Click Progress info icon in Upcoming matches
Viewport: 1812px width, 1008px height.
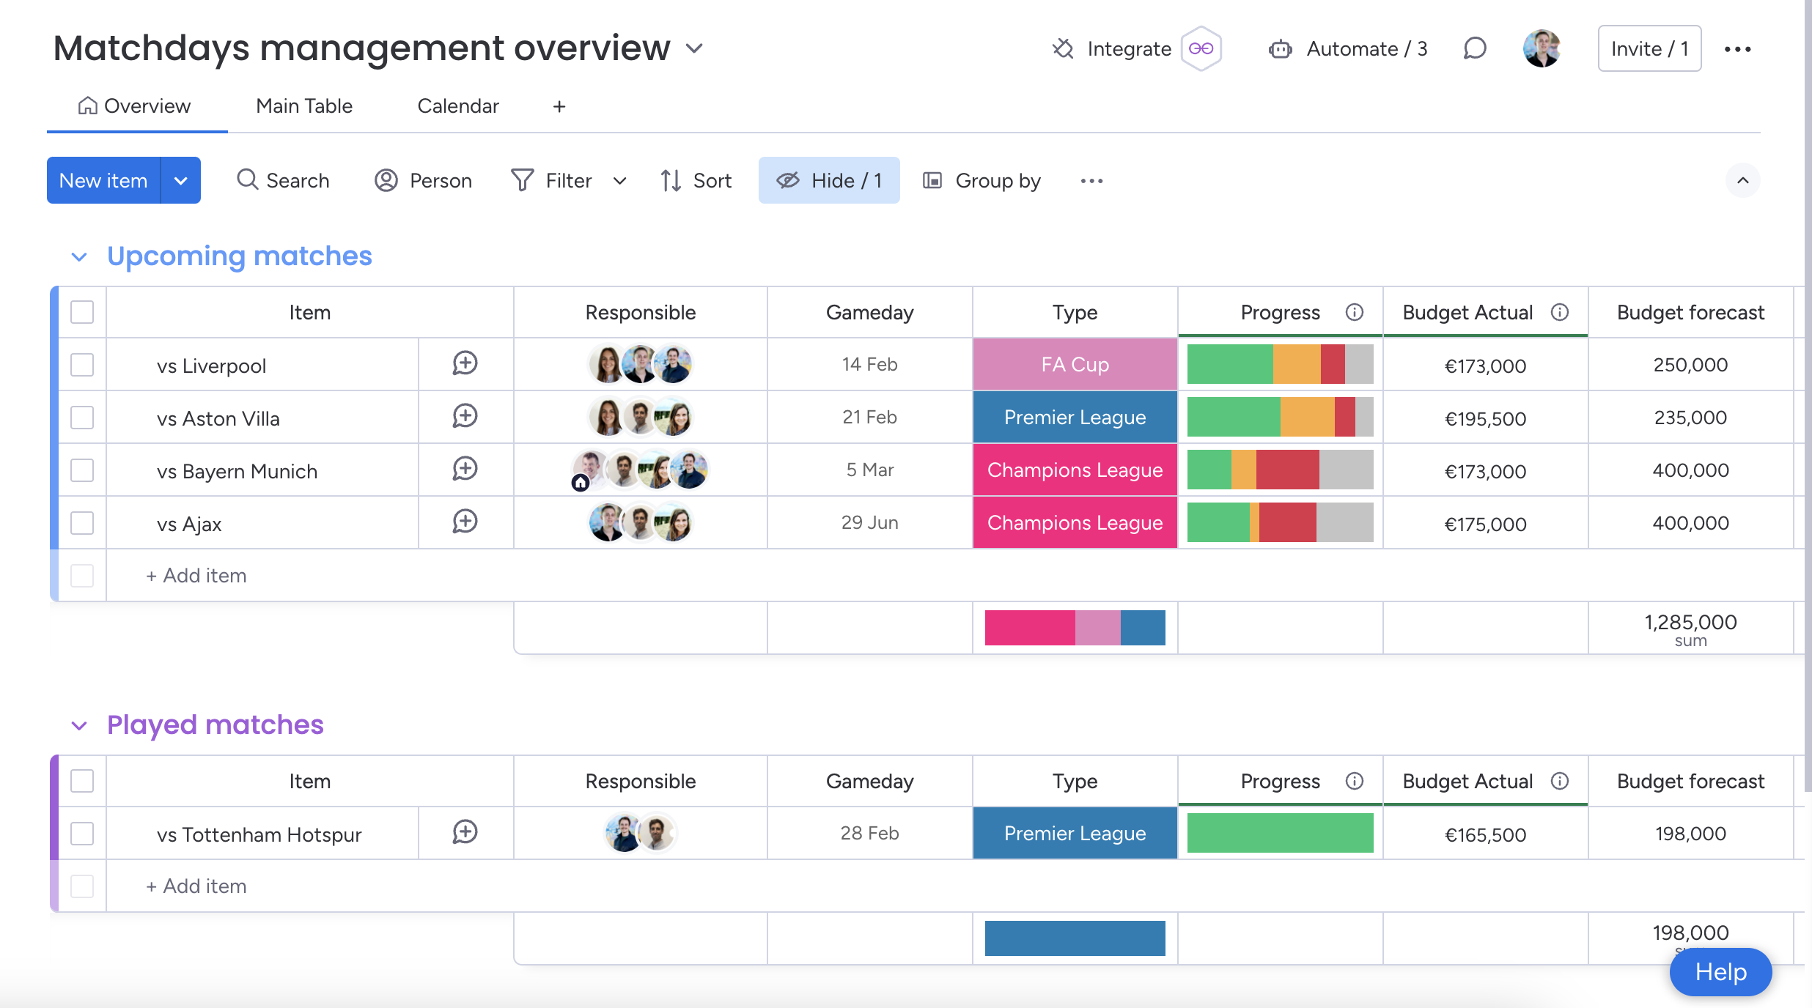coord(1355,313)
